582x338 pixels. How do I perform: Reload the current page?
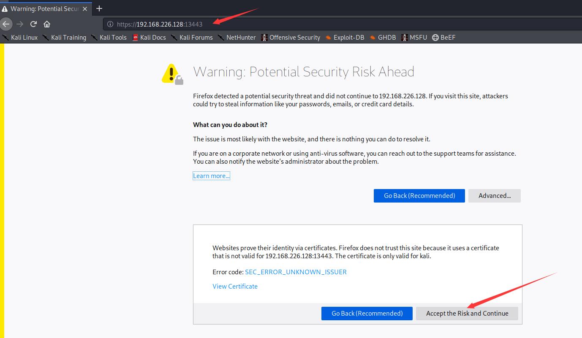pos(33,24)
